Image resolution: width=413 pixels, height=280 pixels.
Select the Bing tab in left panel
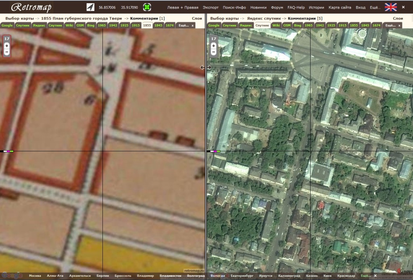click(x=91, y=25)
